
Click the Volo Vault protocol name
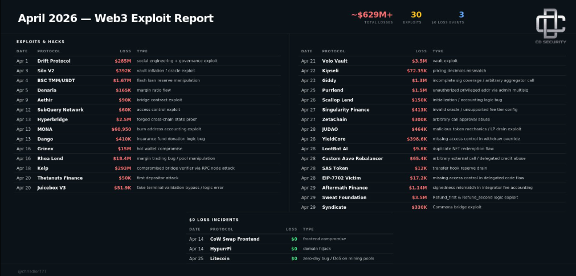coord(334,61)
